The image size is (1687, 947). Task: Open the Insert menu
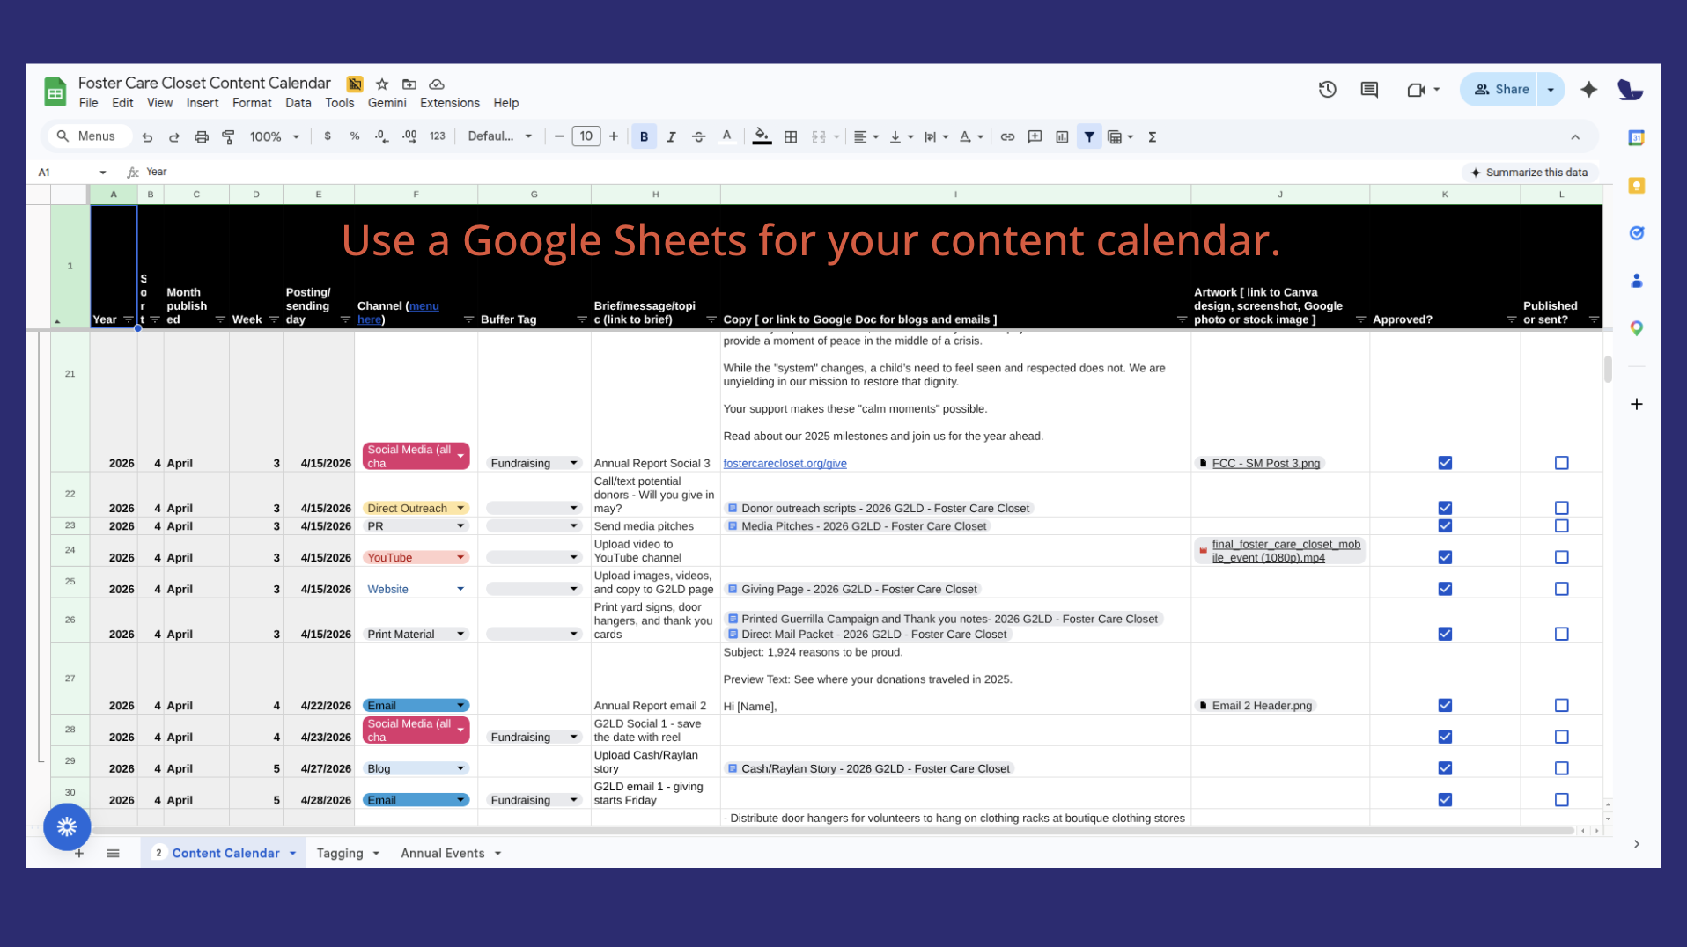pyautogui.click(x=203, y=103)
